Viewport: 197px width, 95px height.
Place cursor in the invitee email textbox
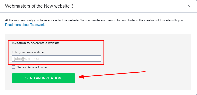click(x=56, y=59)
